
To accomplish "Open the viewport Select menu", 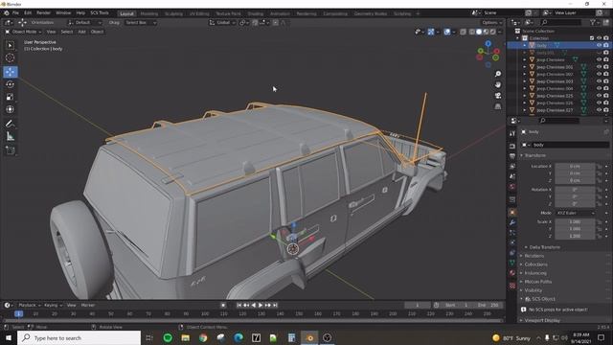I will [x=67, y=32].
